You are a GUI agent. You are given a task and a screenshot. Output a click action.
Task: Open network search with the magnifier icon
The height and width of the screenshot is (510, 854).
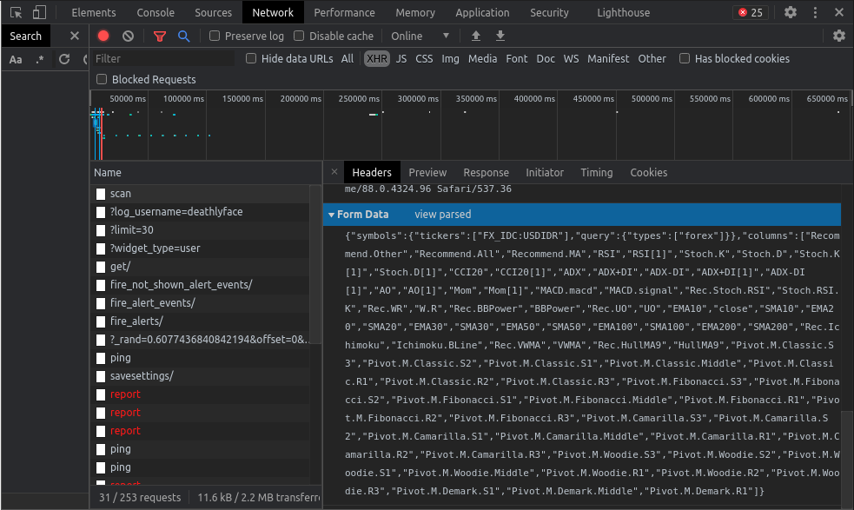tap(183, 36)
